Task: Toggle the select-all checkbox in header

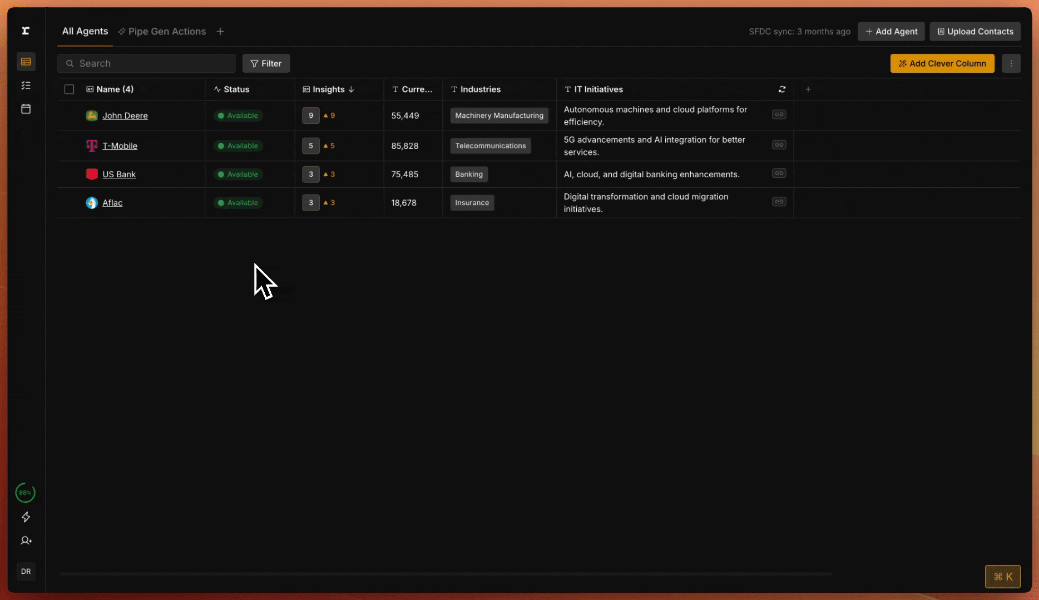Action: click(x=69, y=89)
